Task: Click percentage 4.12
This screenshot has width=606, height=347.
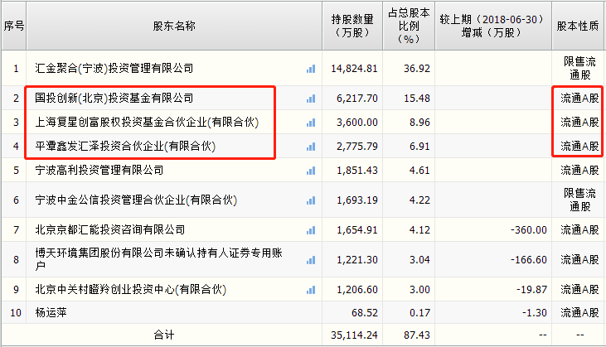Action: coord(419,230)
